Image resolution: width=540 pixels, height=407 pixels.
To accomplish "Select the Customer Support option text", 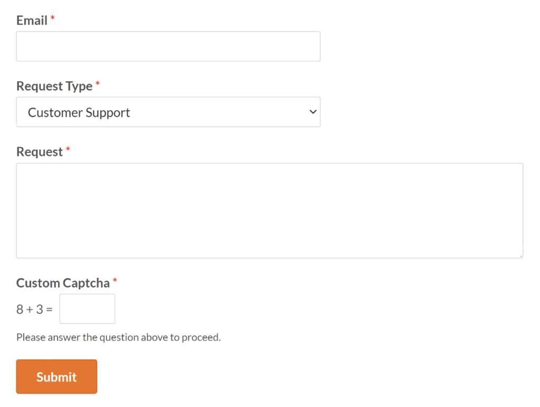I will [x=78, y=112].
